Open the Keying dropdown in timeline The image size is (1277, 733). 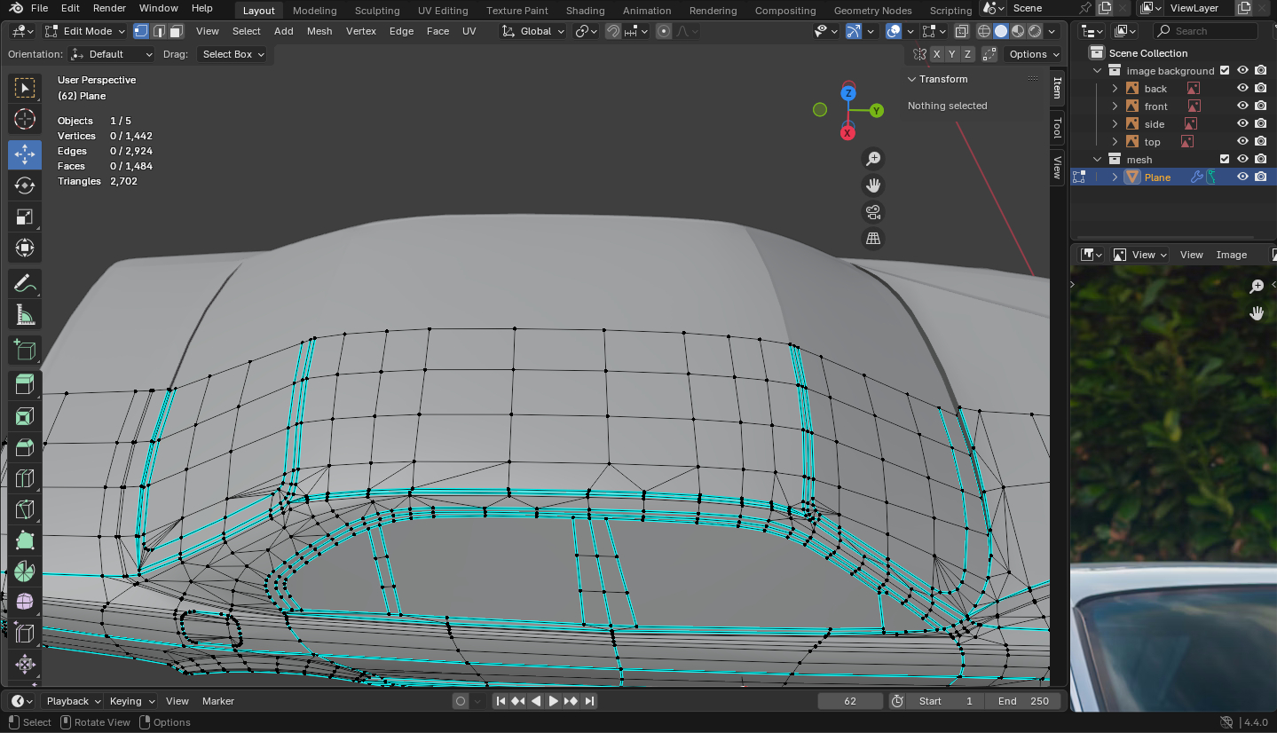pyautogui.click(x=131, y=701)
